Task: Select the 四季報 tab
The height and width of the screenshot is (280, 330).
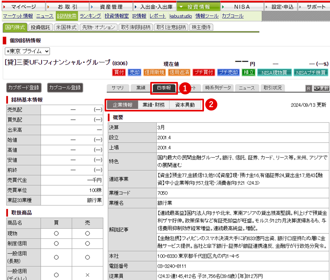Action: [x=164, y=88]
